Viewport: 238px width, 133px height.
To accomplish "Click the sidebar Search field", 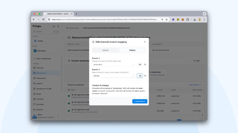I will [x=46, y=32].
